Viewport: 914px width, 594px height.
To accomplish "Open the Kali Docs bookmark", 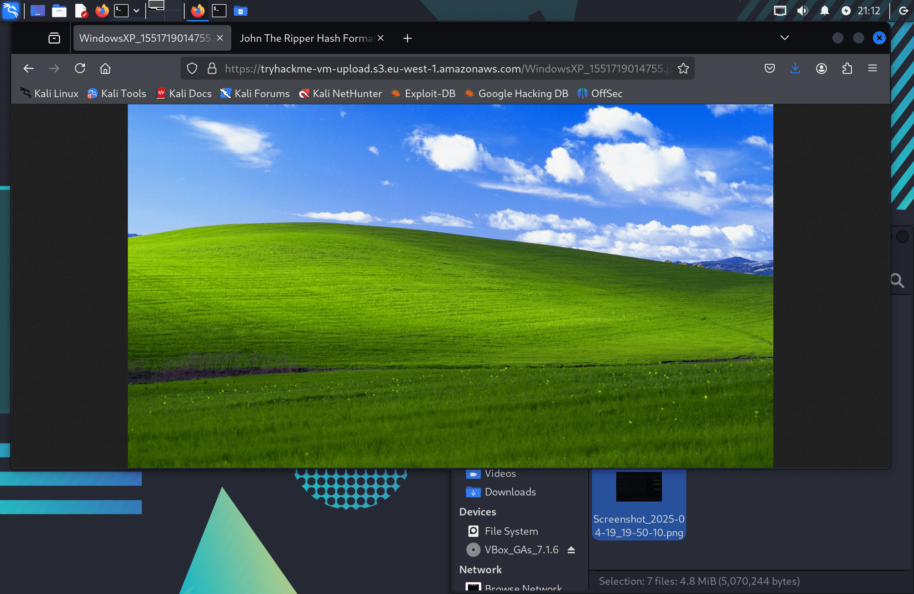I will (184, 93).
